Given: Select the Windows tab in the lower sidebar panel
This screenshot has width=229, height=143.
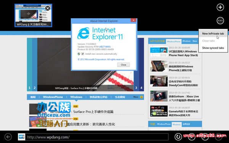Looking at the screenshot, I should pos(177,124).
